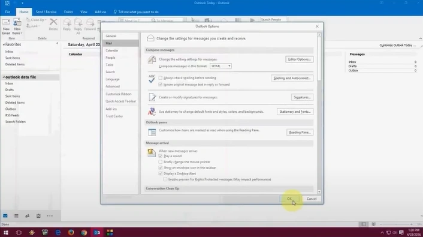423x237 pixels.
Task: Open the Folder ribbon tab
Action: [68, 12]
